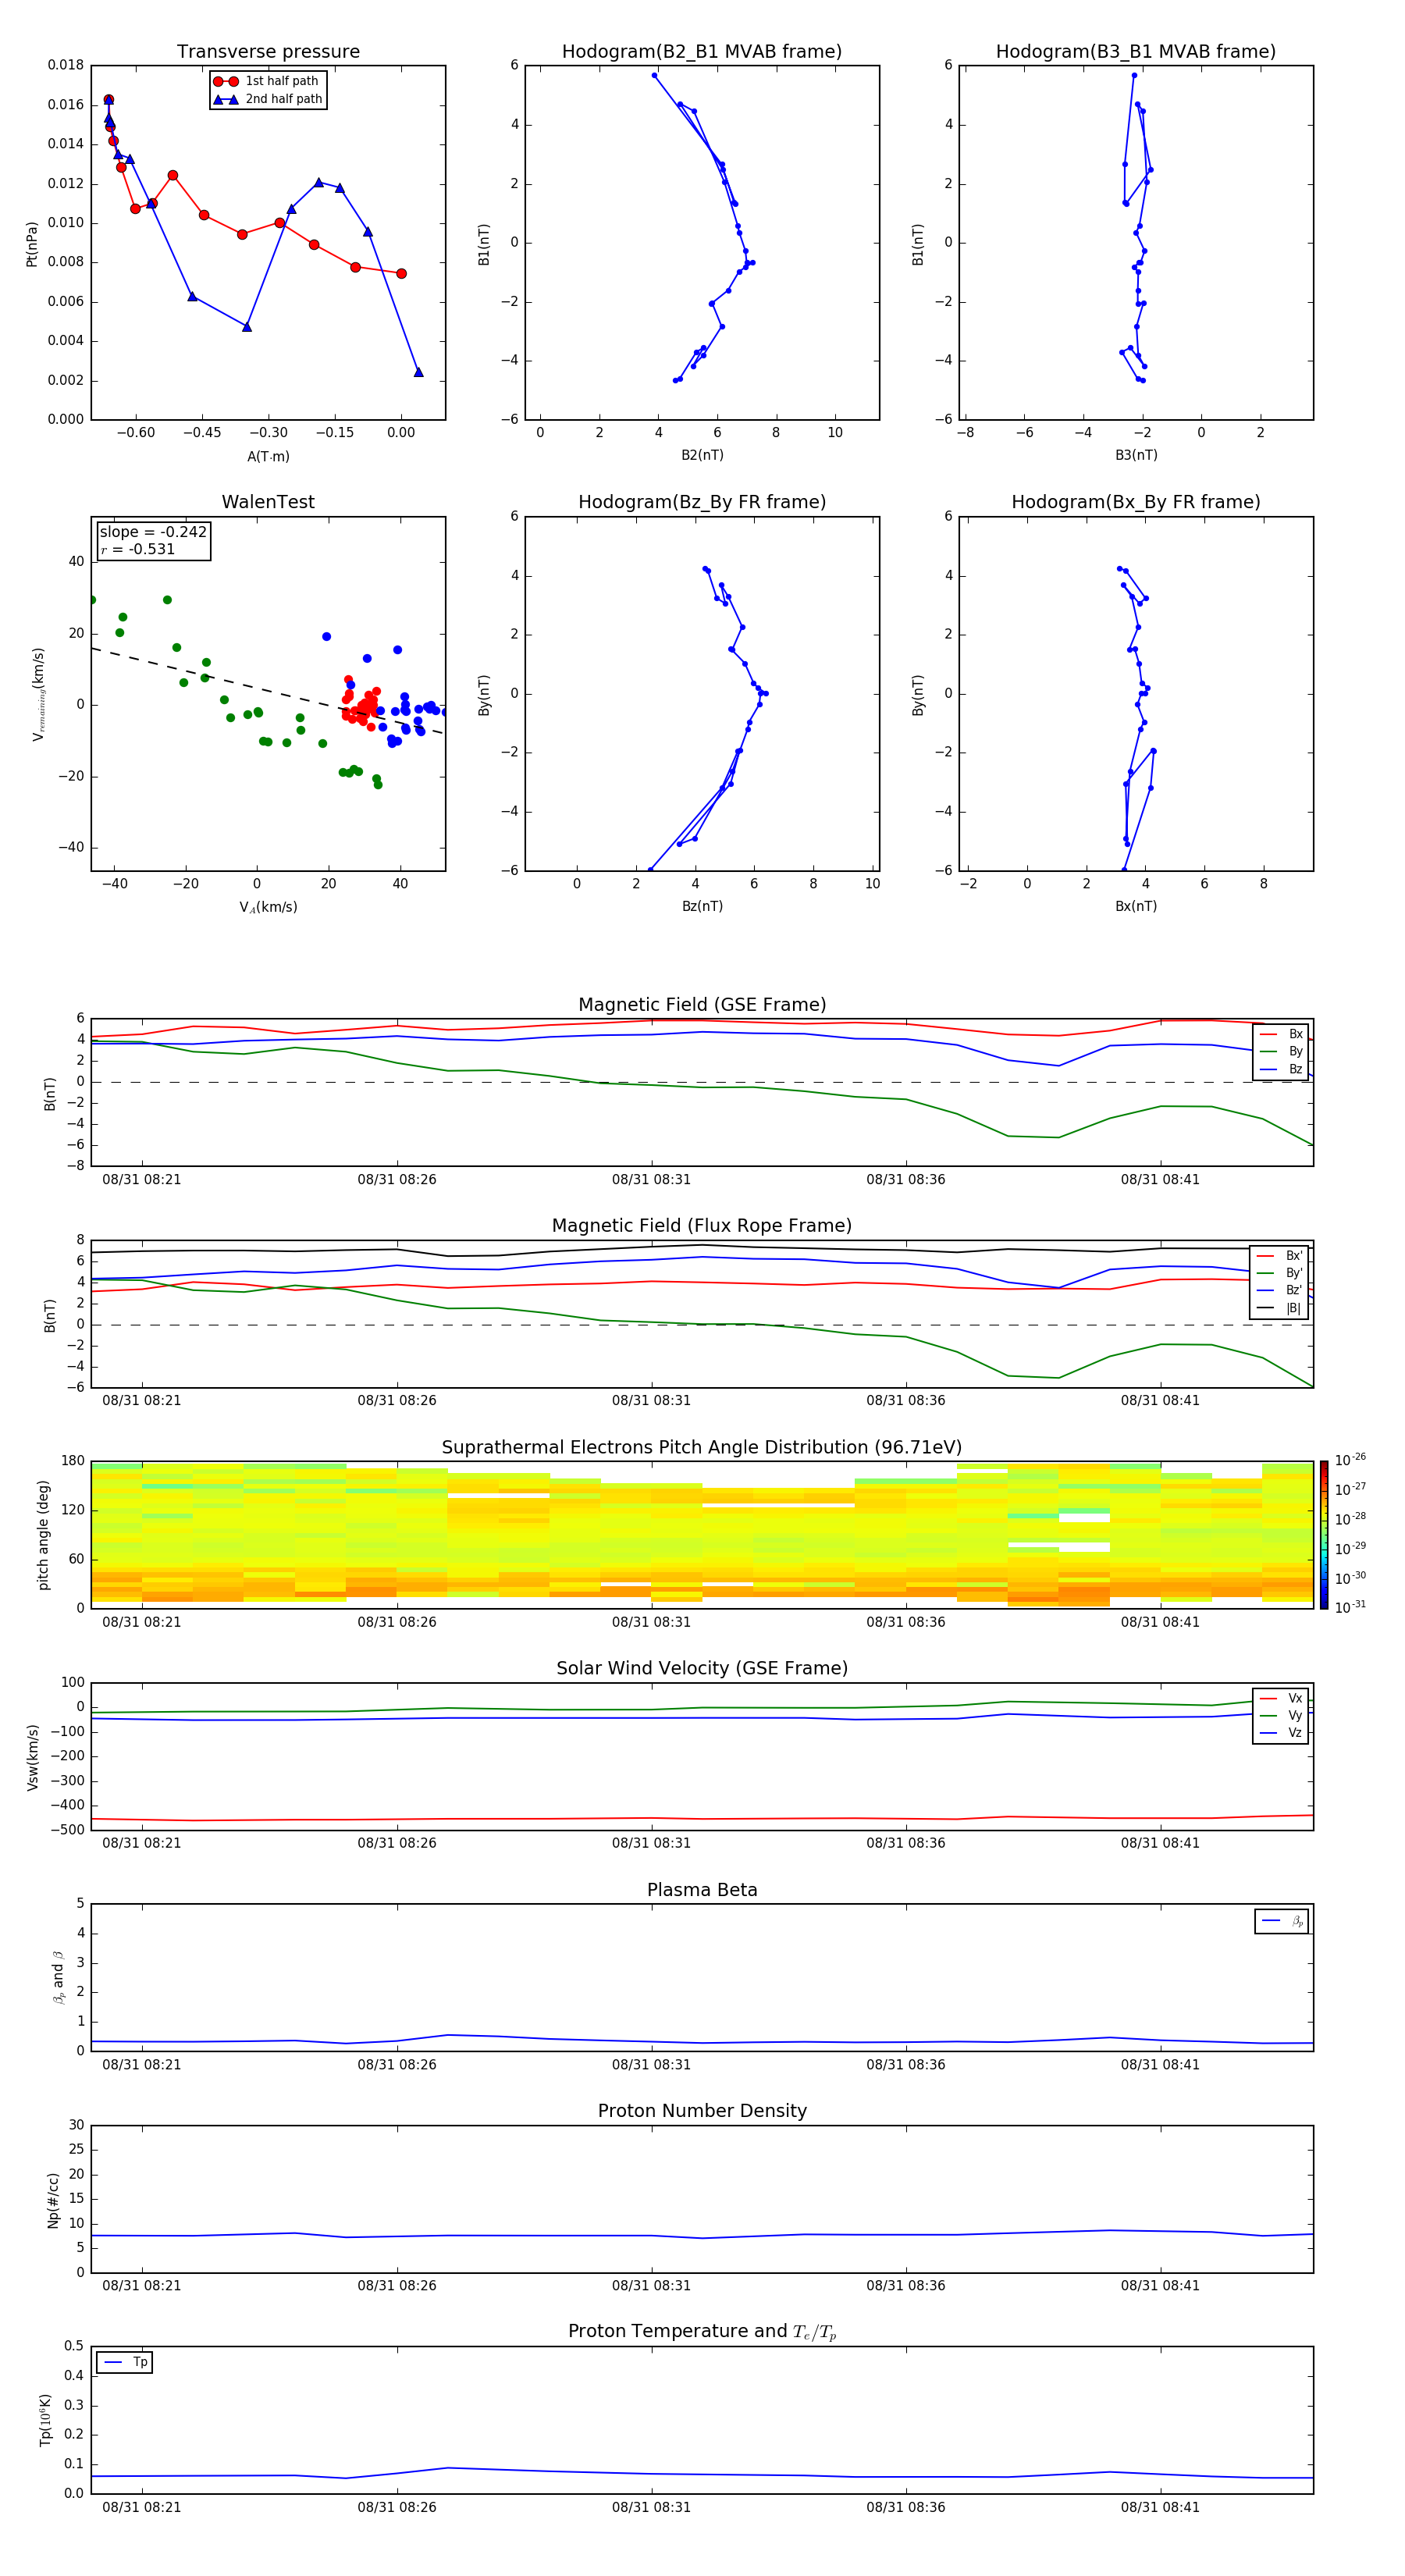Click the 'Hodogram(Bz_By FR frame)' title
The height and width of the screenshot is (2576, 1405).
coord(702,502)
